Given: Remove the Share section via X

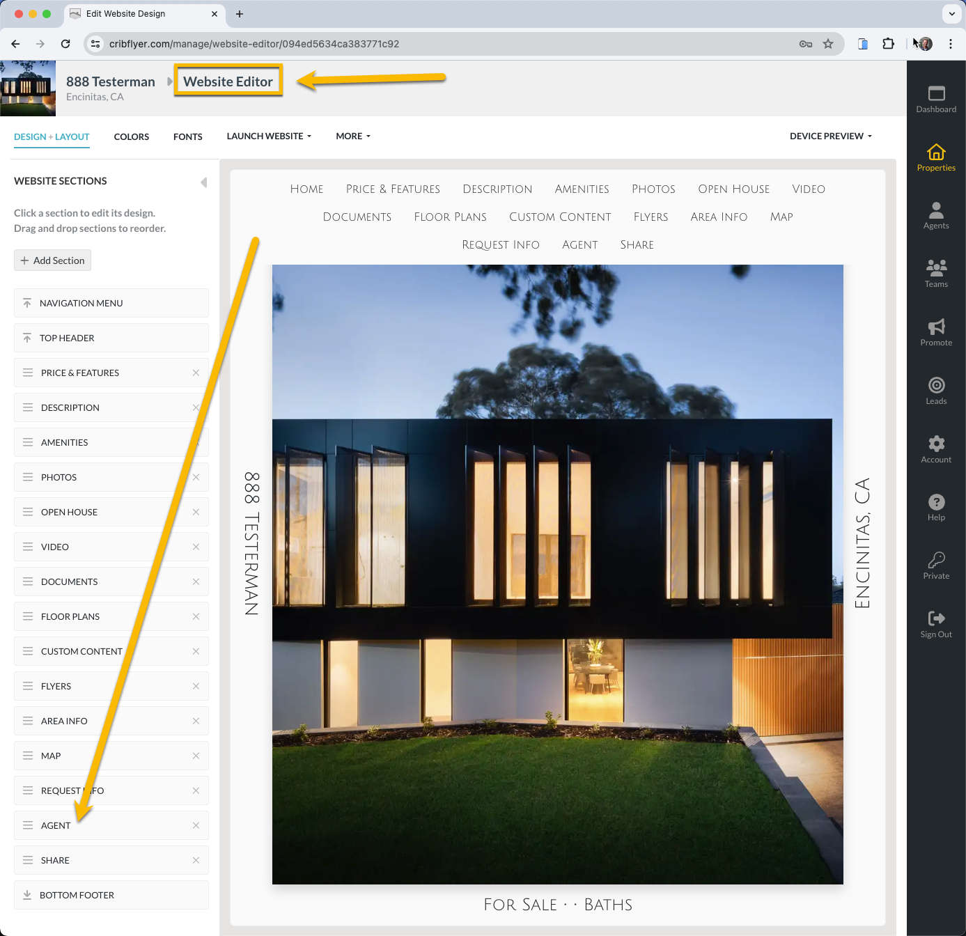Looking at the screenshot, I should click(196, 860).
